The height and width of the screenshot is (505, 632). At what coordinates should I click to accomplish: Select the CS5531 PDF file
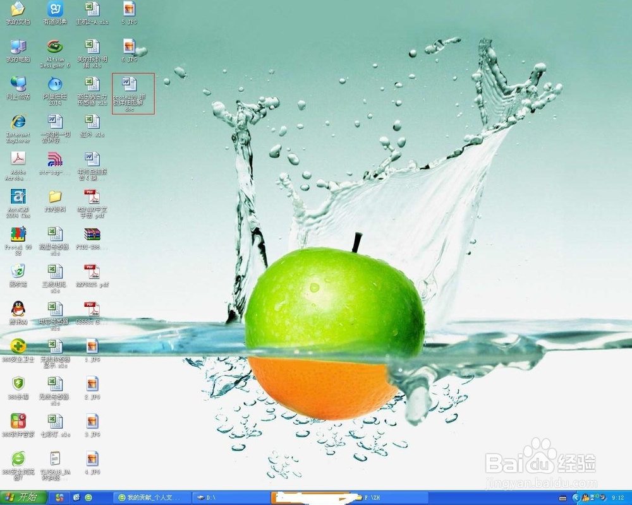point(92,313)
